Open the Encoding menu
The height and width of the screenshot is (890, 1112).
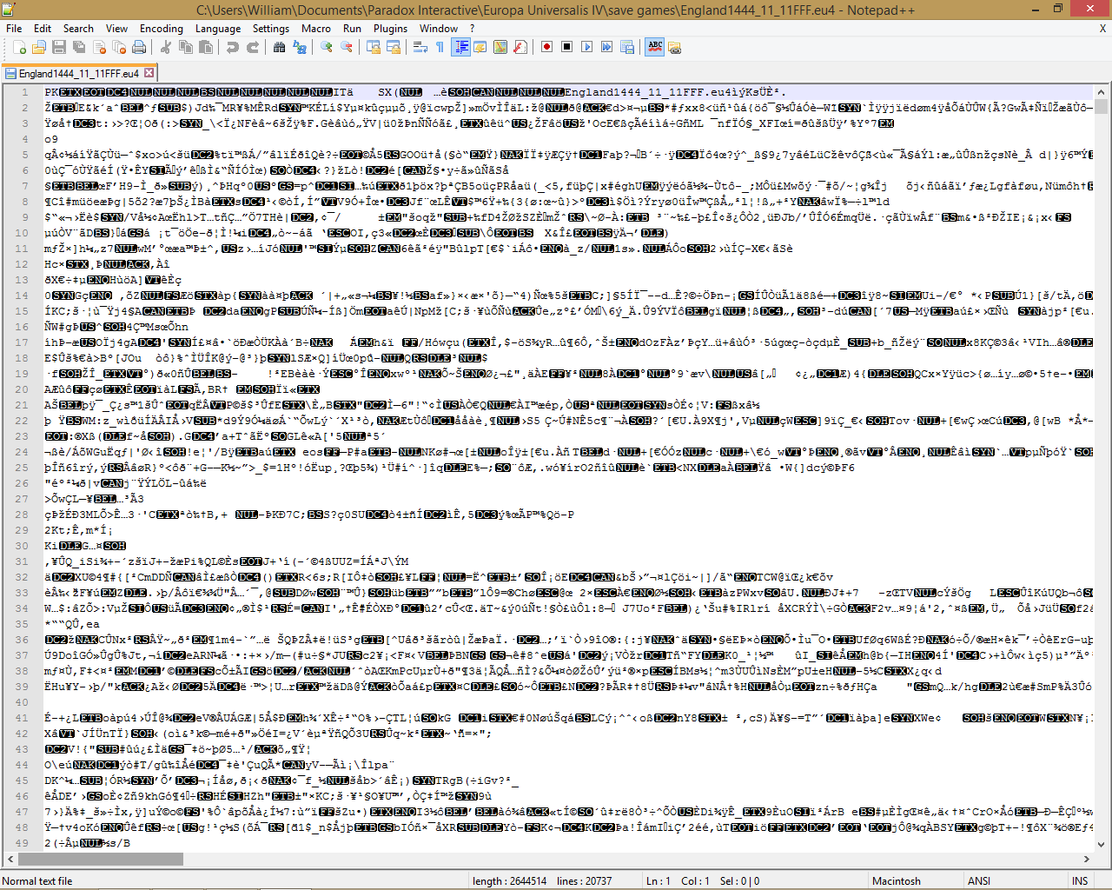(x=161, y=29)
